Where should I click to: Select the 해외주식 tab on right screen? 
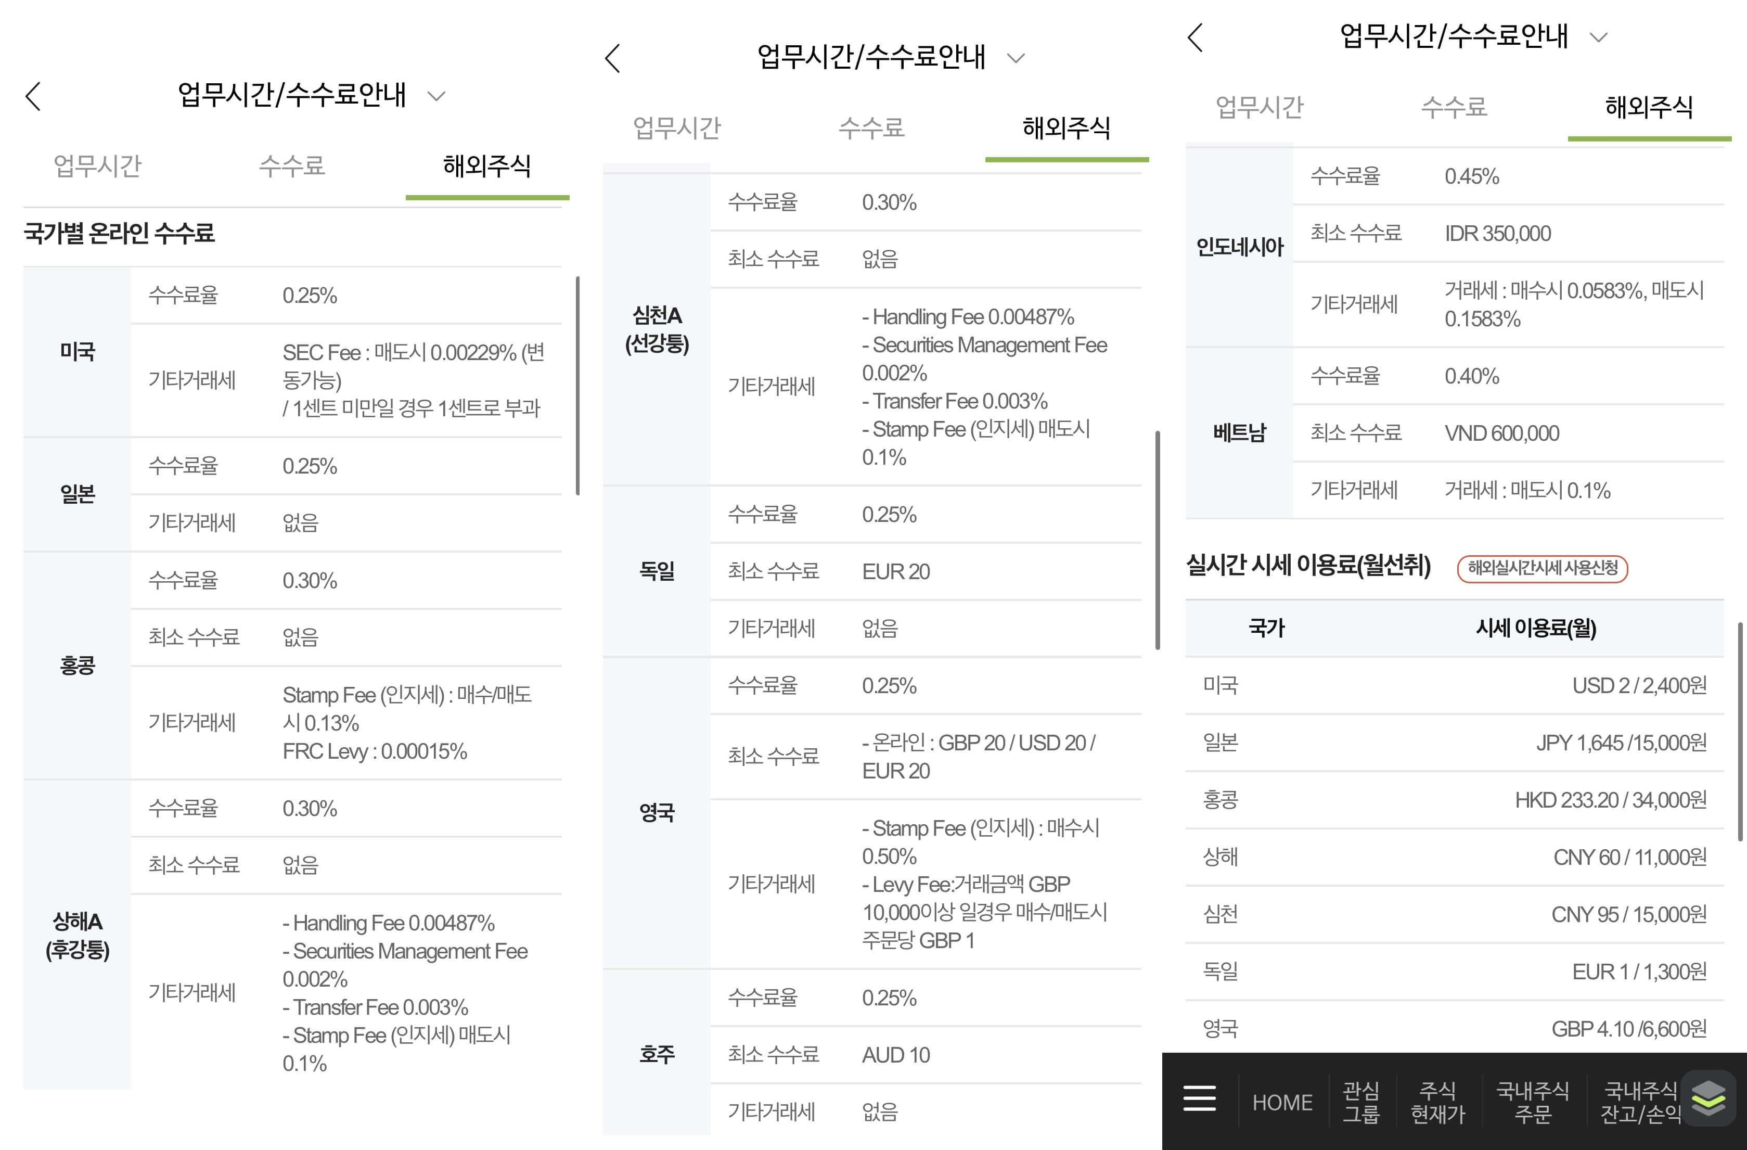point(1648,107)
